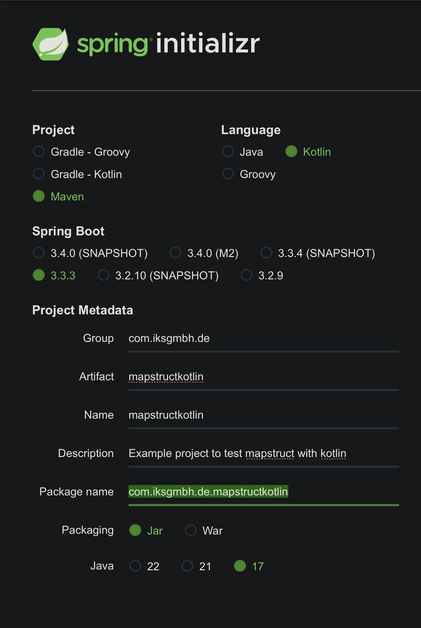Select Java version 17
The image size is (421, 628).
[240, 566]
